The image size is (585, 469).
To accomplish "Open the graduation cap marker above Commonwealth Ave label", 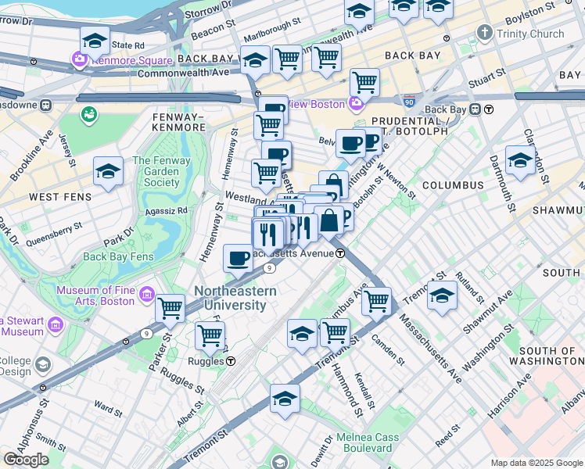I will point(255,62).
